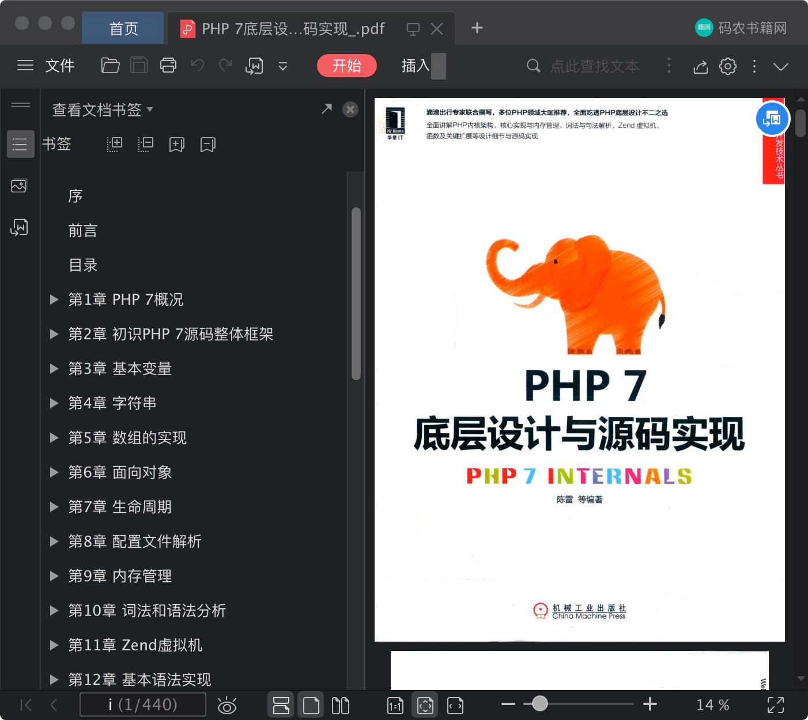
Task: Click the open folder icon
Action: (110, 66)
